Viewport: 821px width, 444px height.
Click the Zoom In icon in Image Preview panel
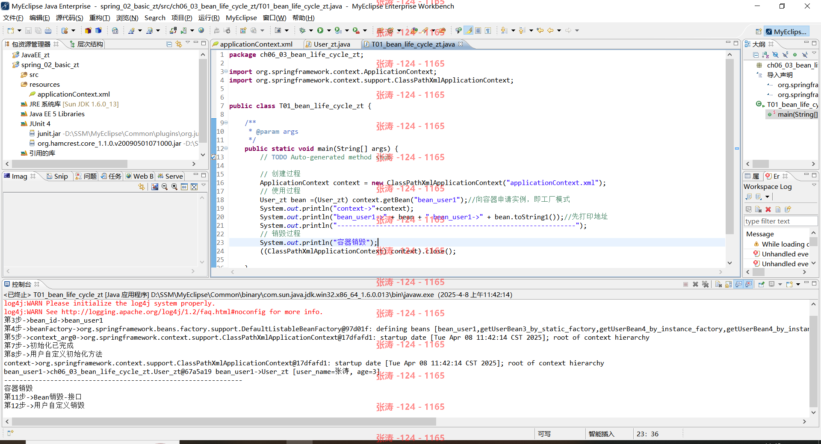[174, 187]
